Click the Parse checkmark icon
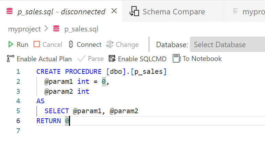Screen dimensions: 265x144 [82, 58]
